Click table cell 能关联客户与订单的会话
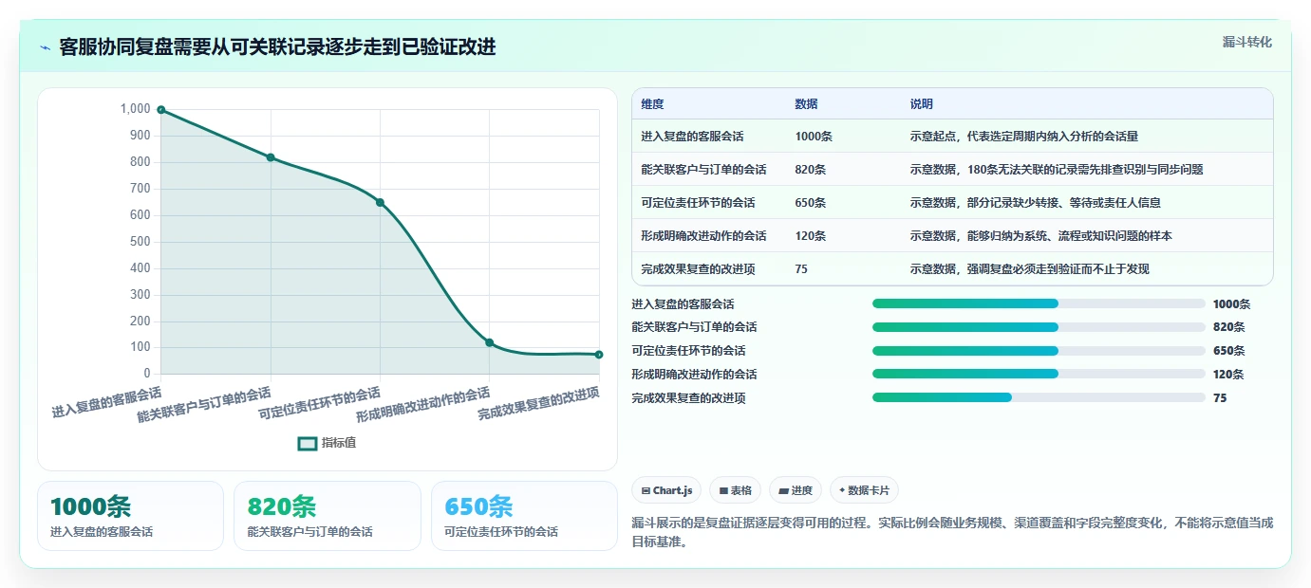The height and width of the screenshot is (588, 1311). 703,169
